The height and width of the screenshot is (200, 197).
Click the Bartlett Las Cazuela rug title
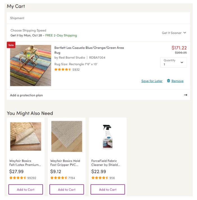89,50
